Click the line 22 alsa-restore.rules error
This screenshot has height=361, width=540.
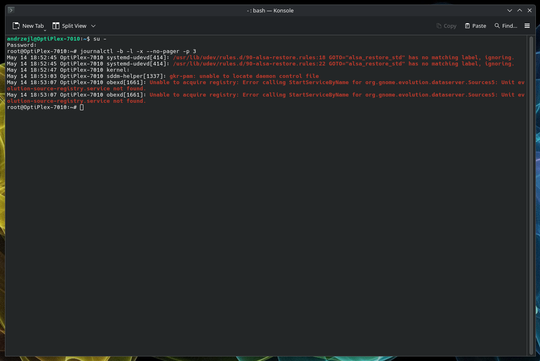[343, 64]
